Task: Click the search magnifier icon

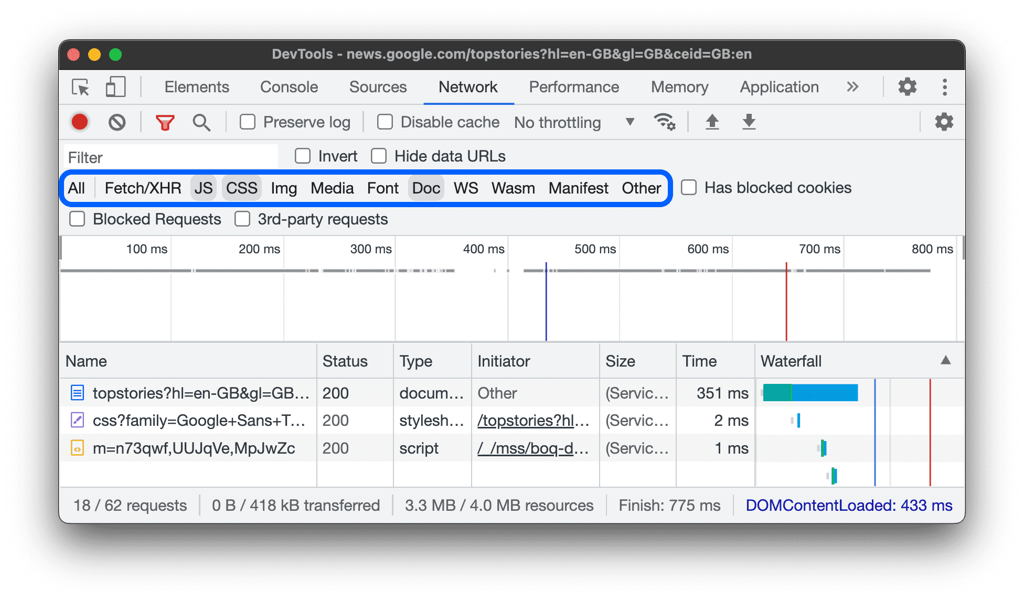Action: click(199, 122)
